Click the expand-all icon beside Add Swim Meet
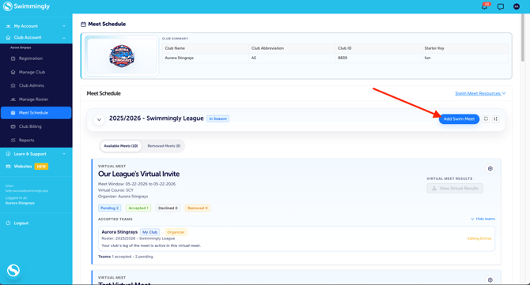 point(486,118)
